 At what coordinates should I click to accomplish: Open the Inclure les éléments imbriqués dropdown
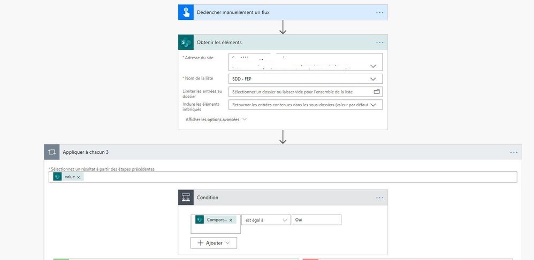373,105
